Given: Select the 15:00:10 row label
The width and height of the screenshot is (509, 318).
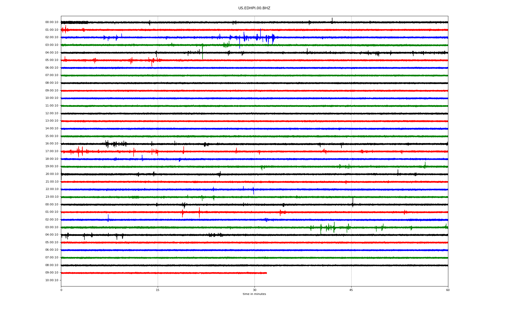Looking at the screenshot, I should coord(52,136).
